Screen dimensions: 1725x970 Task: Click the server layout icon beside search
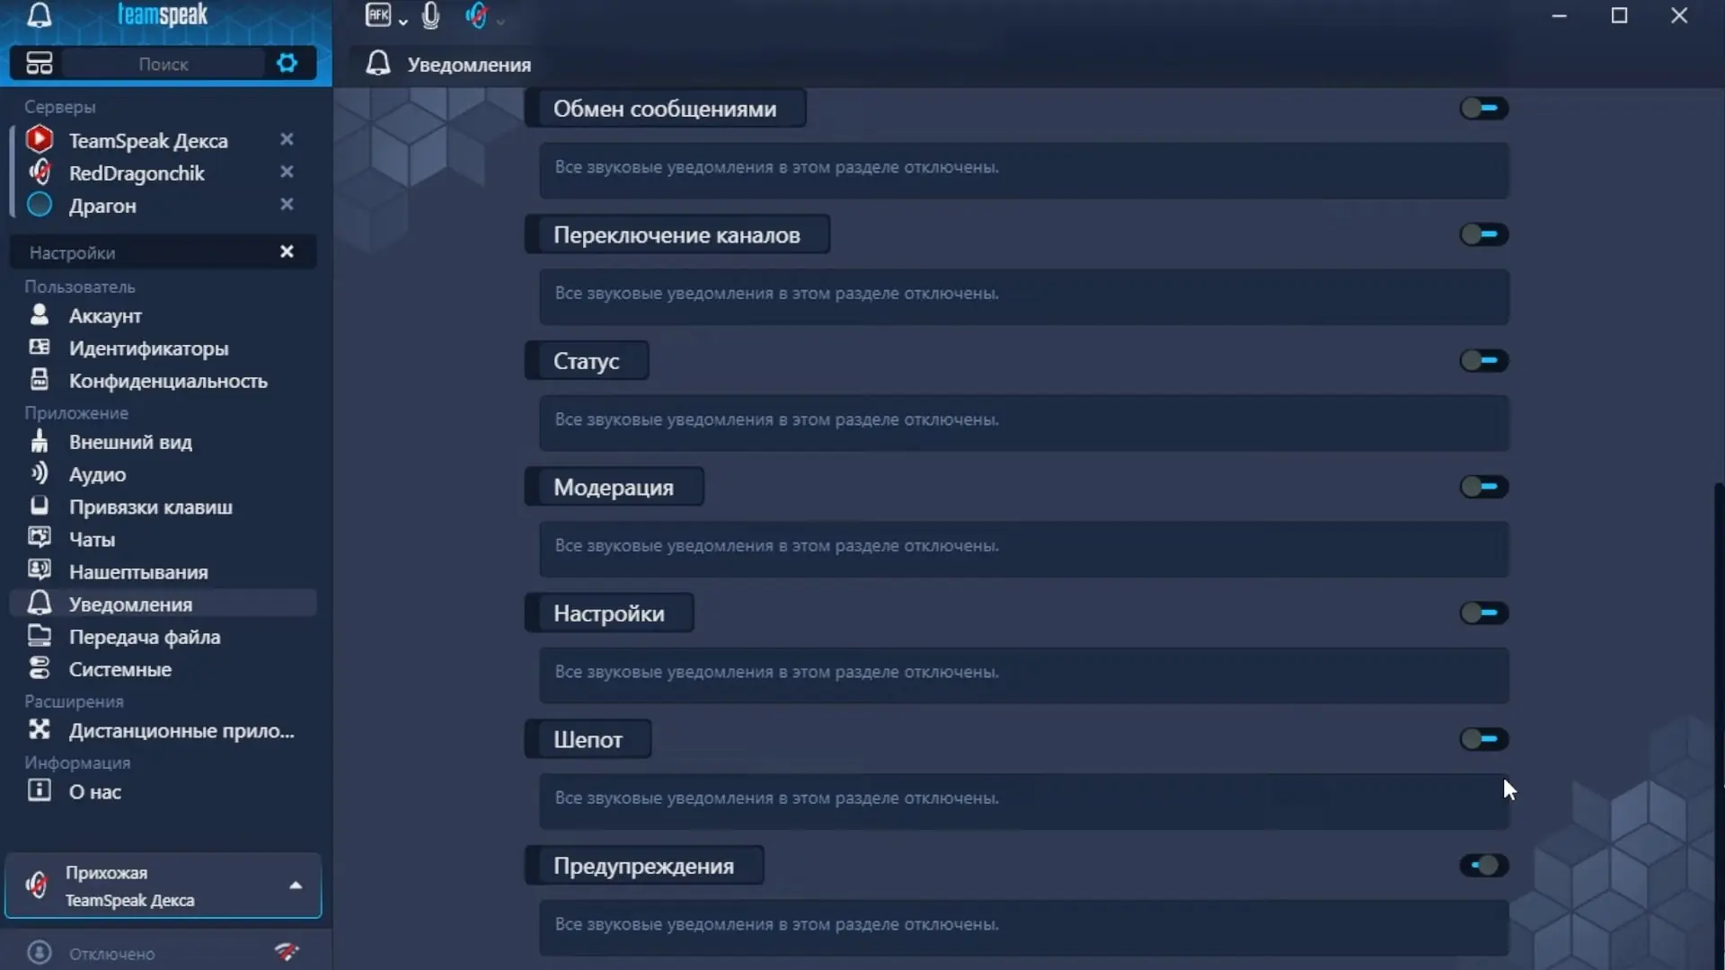click(40, 63)
